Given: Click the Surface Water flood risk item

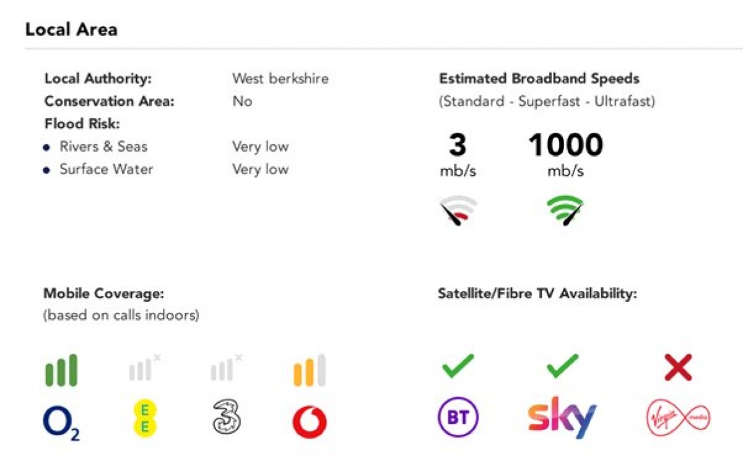Looking at the screenshot, I should point(106,169).
